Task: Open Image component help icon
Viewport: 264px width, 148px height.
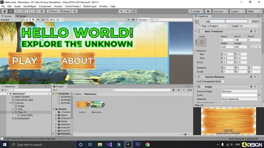Action: tap(251, 87)
